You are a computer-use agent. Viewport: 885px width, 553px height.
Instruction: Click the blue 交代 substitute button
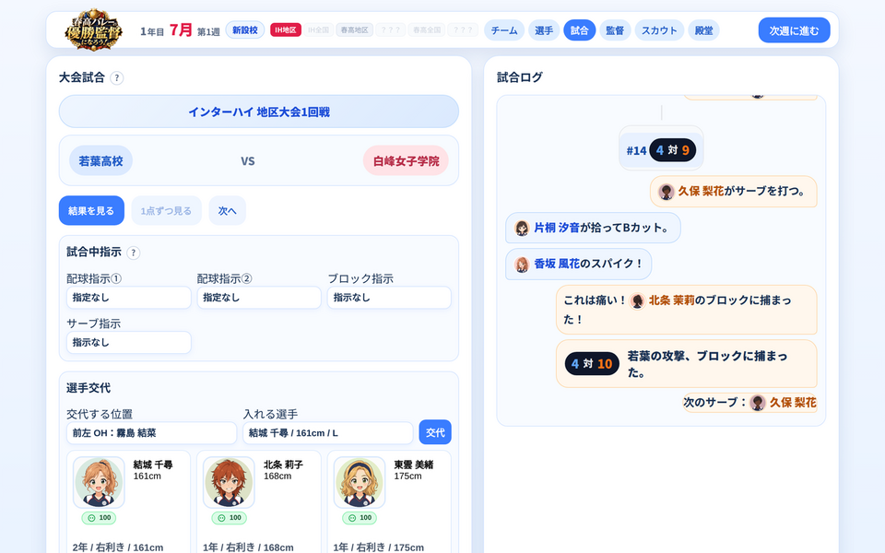435,432
